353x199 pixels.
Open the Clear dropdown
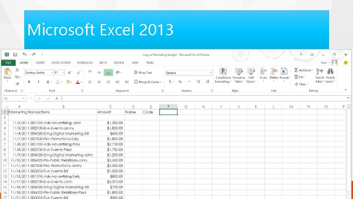coord(301,84)
